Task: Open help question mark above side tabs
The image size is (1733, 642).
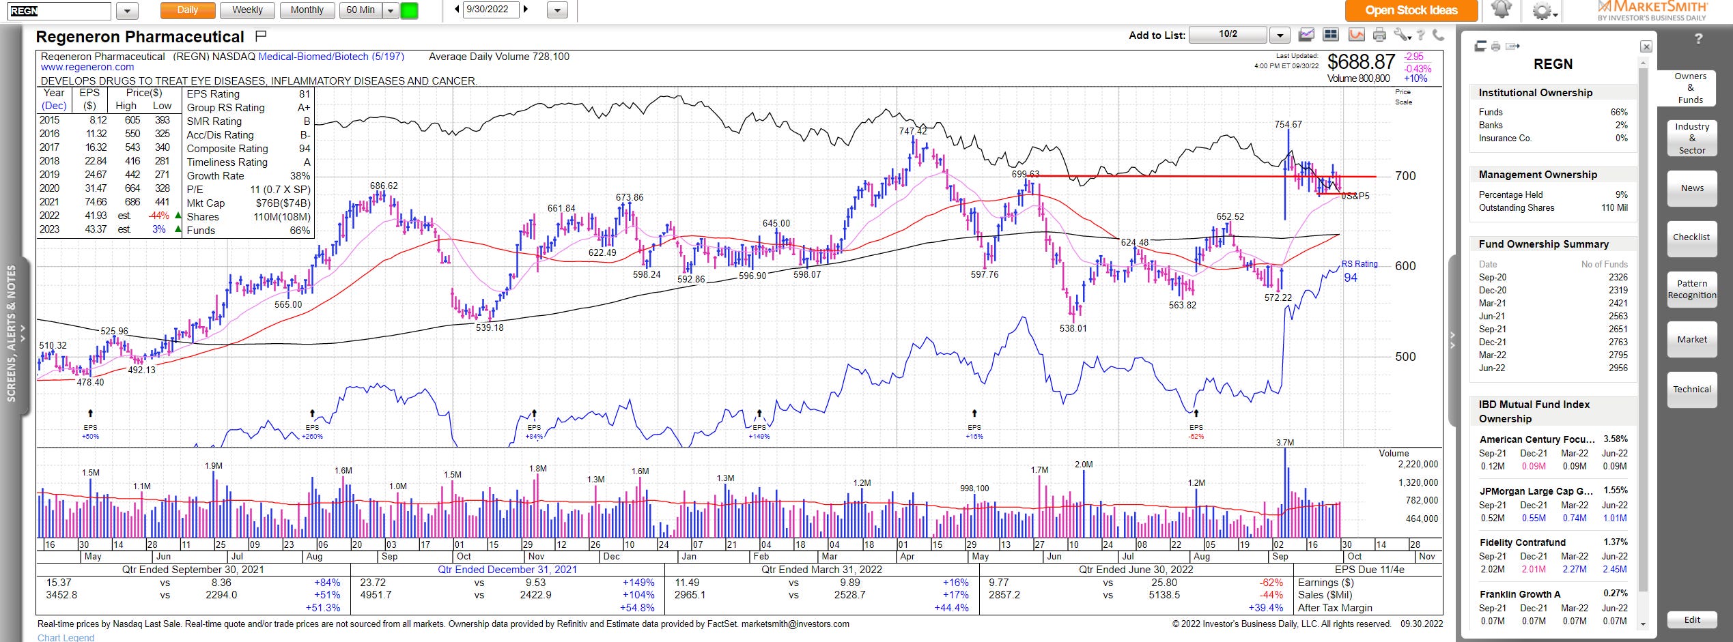Action: 1698,39
